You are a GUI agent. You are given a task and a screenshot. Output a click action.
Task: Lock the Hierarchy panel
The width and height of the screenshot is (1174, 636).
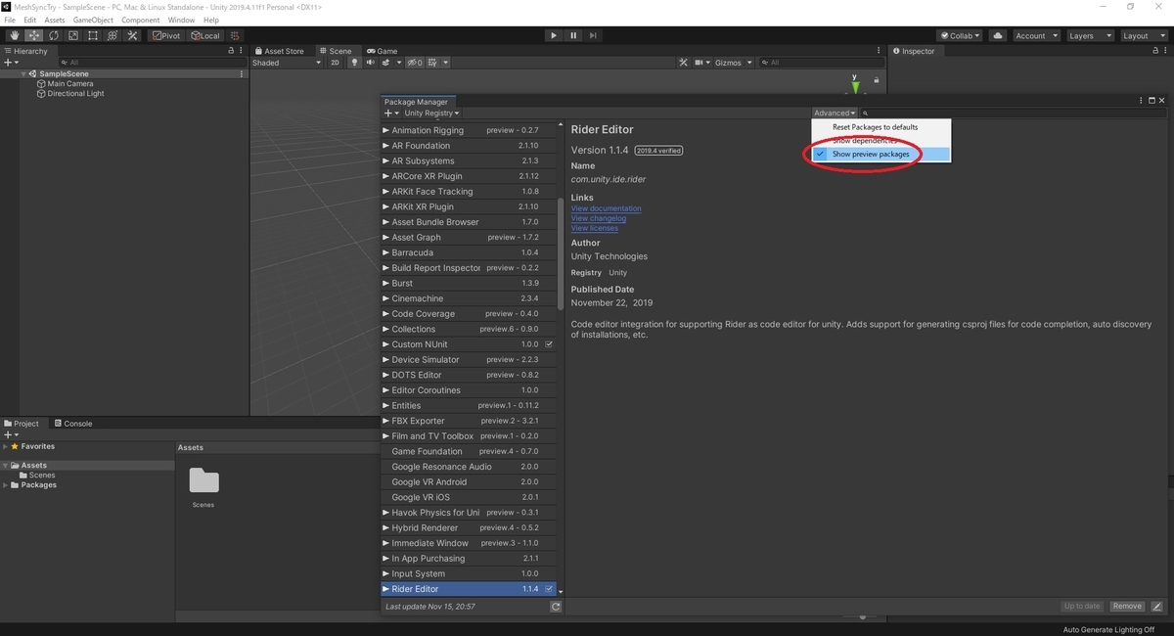231,51
